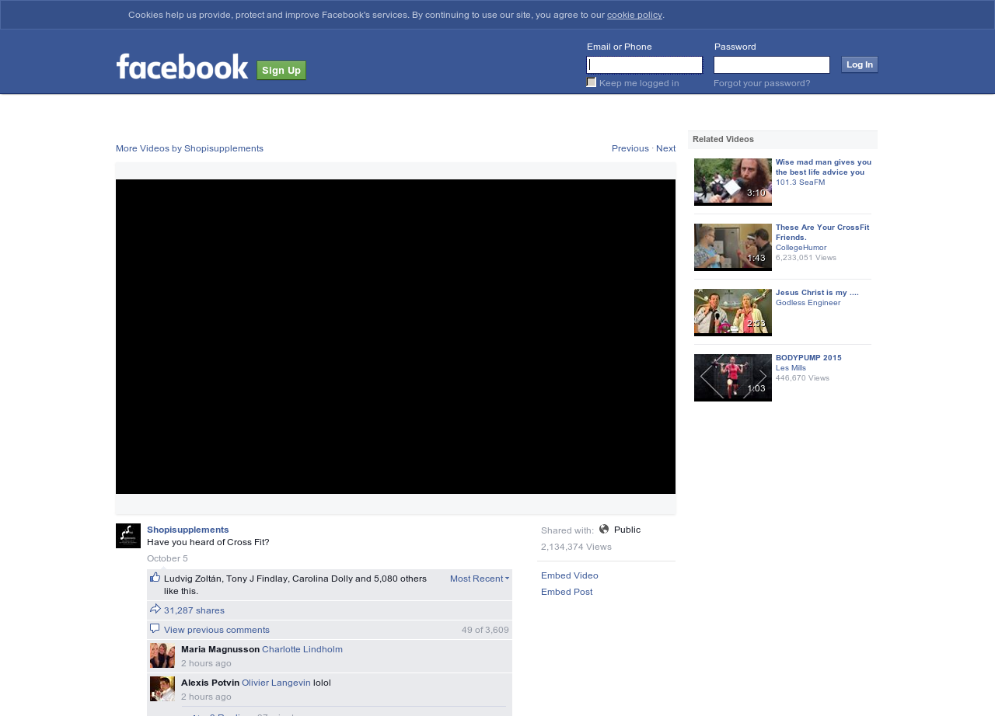Screen dimensions: 995x716
Task: Focus the Password field
Action: pyautogui.click(x=772, y=64)
